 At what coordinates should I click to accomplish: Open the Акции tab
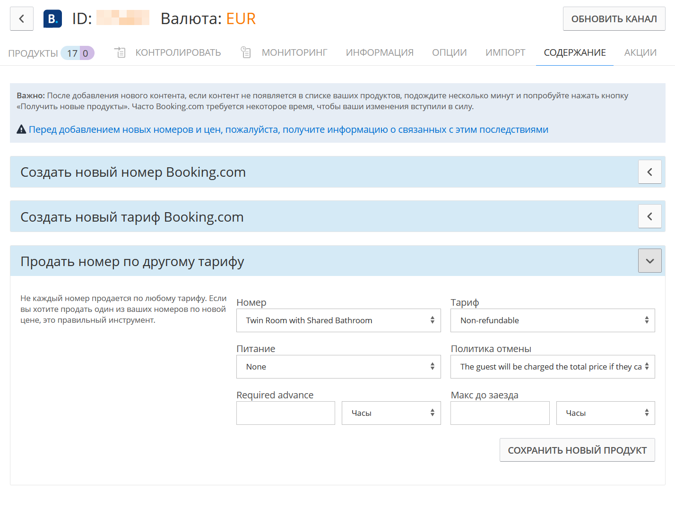(640, 52)
